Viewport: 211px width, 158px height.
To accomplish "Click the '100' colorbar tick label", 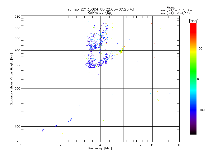I will (200, 48).
